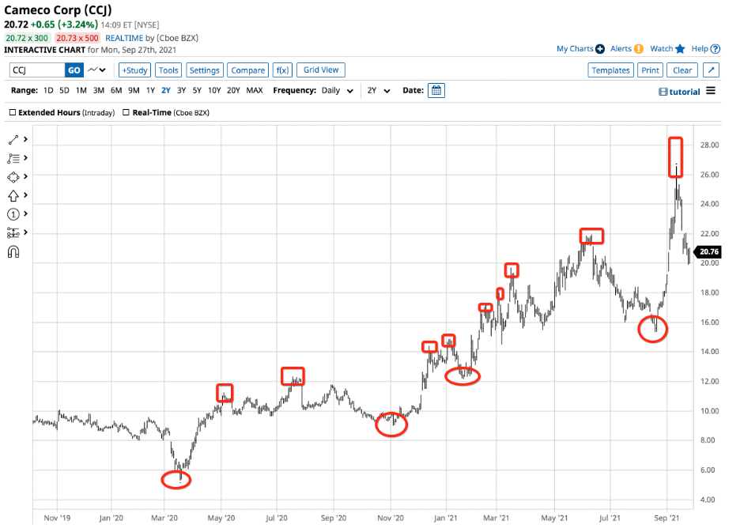
Task: Set range to 6M
Action: [116, 90]
